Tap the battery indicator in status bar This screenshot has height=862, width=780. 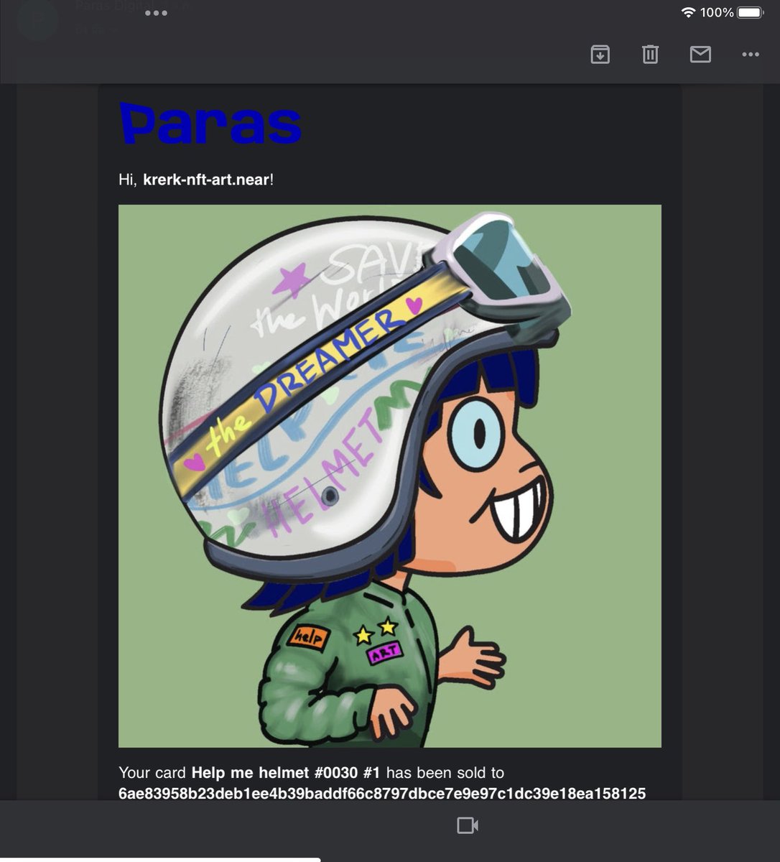pos(751,12)
